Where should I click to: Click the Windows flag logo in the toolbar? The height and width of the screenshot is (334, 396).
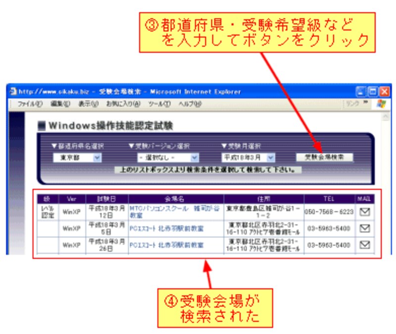click(381, 103)
